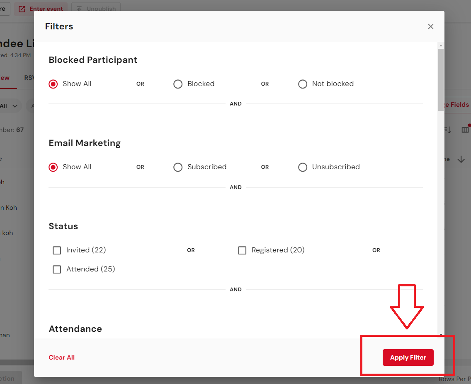471x384 pixels.
Task: Choose the Subscribed radio option
Action: click(x=178, y=167)
